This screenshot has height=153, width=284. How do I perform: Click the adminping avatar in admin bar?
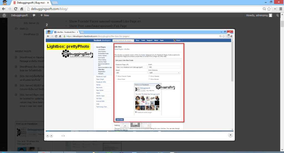270,16
